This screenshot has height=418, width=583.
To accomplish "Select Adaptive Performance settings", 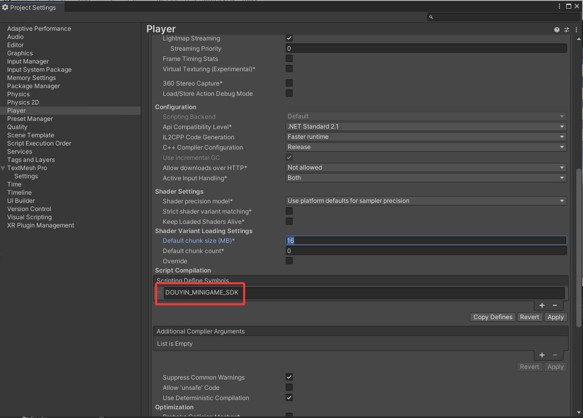I will pyautogui.click(x=39, y=29).
